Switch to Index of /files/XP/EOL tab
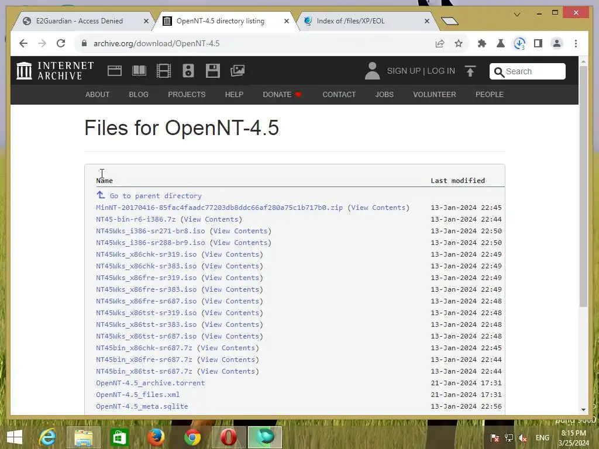The height and width of the screenshot is (449, 599). pos(350,21)
